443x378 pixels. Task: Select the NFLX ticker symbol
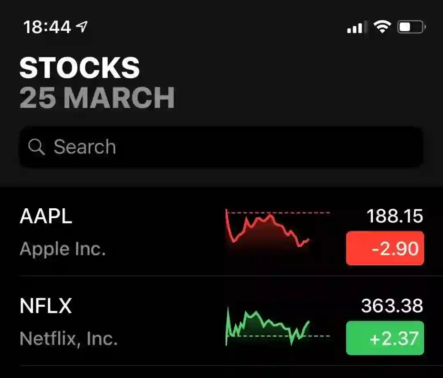pyautogui.click(x=46, y=306)
